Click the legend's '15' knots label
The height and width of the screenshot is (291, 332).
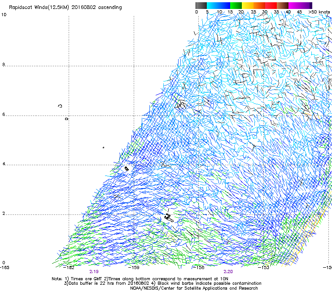pyautogui.click(x=230, y=12)
